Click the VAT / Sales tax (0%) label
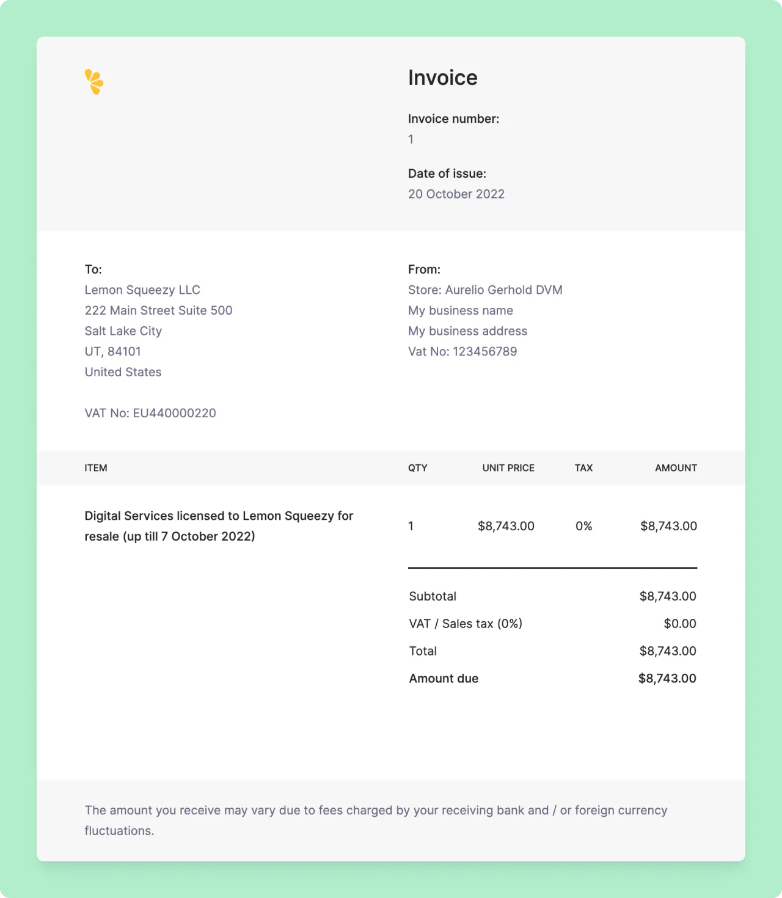782x898 pixels. click(466, 624)
